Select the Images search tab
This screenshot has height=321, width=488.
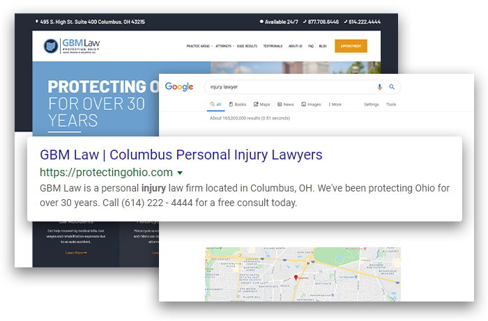pyautogui.click(x=311, y=104)
